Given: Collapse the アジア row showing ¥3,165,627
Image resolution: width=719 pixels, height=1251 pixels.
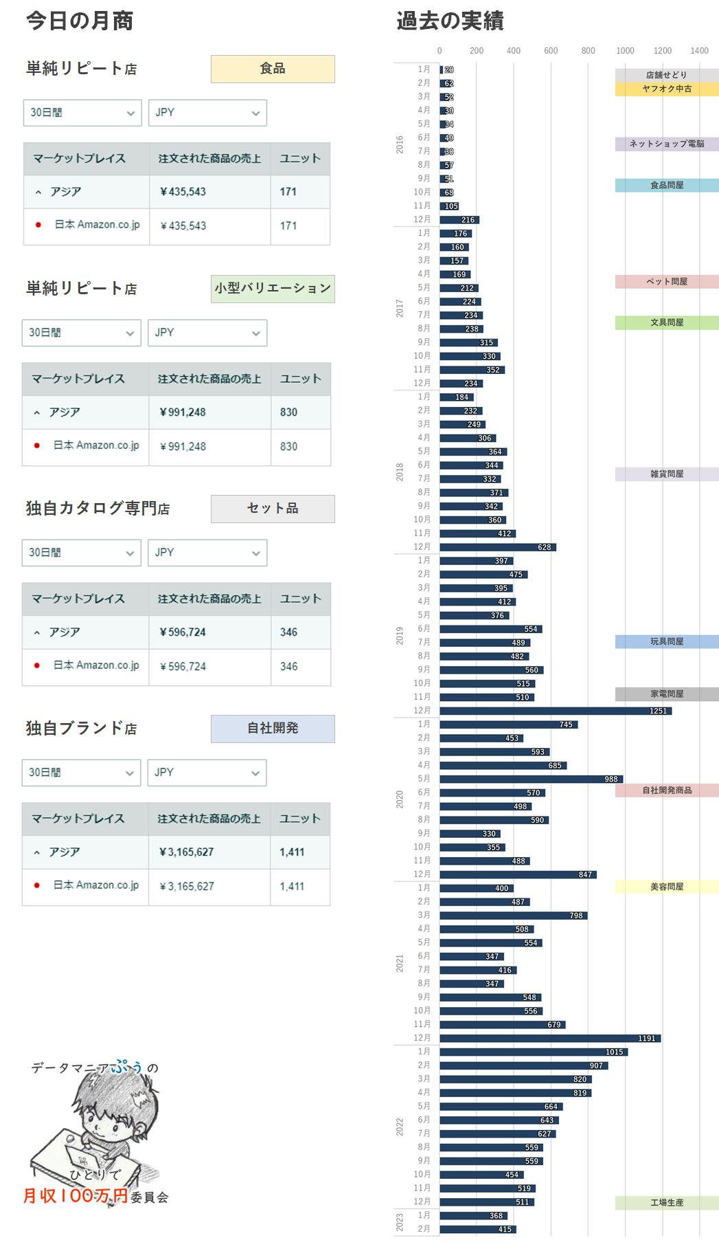Looking at the screenshot, I should (x=37, y=852).
